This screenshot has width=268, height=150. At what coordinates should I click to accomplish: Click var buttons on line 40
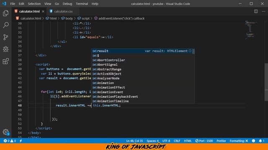(49, 69)
